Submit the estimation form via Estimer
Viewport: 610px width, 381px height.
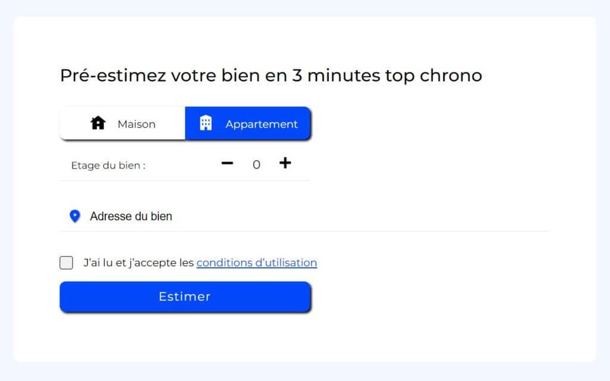185,296
